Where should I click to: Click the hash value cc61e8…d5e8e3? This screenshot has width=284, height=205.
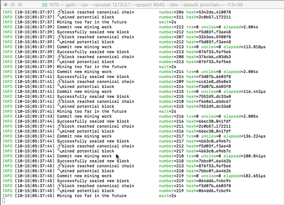click(215, 82)
